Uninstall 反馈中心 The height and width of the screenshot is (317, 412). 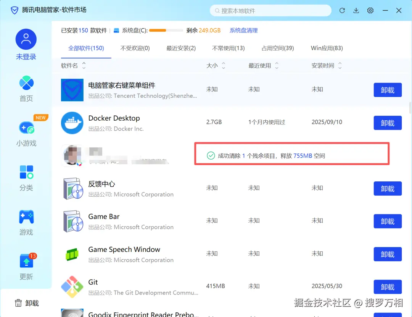388,188
